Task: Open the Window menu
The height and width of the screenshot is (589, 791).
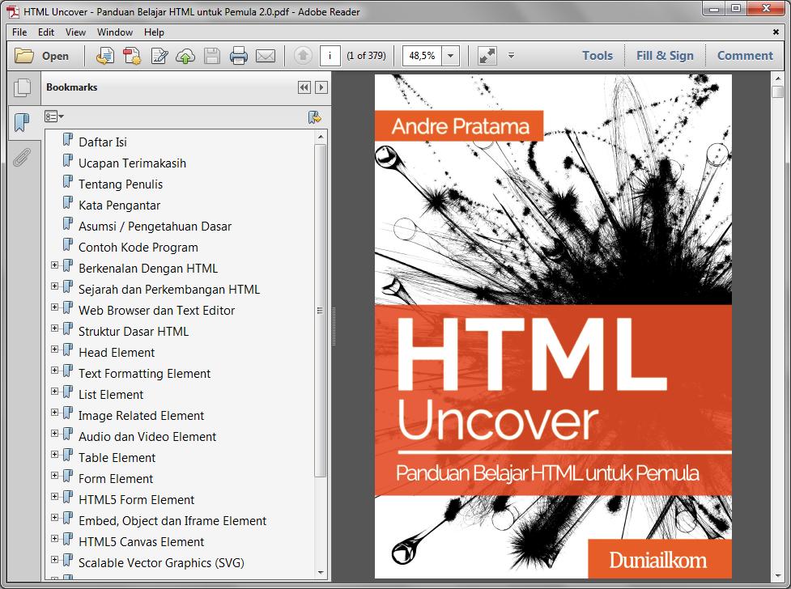Action: click(115, 32)
